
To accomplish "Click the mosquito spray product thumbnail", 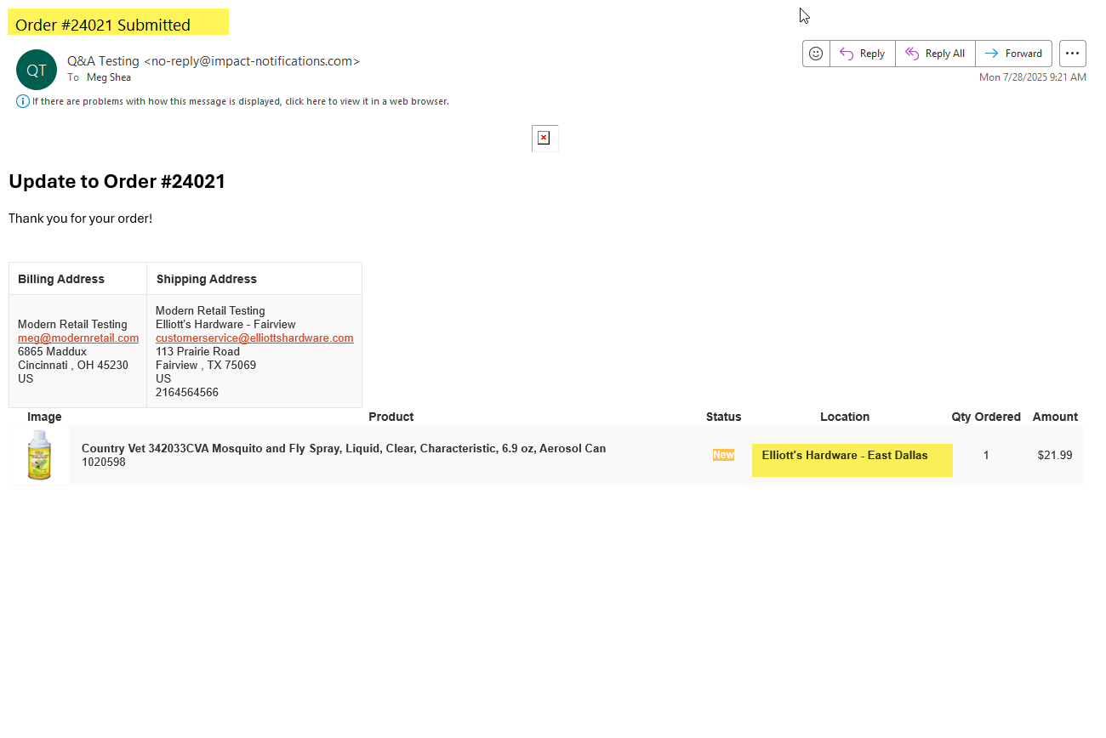I will pos(39,455).
